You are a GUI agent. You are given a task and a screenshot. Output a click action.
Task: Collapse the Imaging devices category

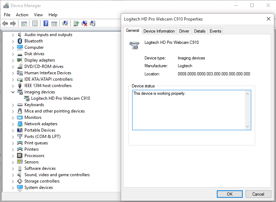[13, 92]
